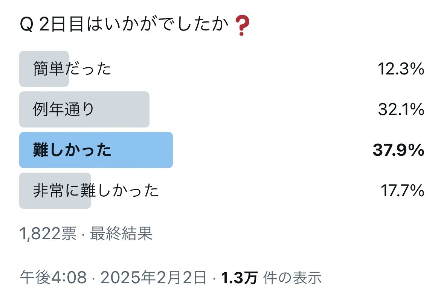444x302 pixels.
Task: Click the 件の表示 views label
Action: [293, 278]
